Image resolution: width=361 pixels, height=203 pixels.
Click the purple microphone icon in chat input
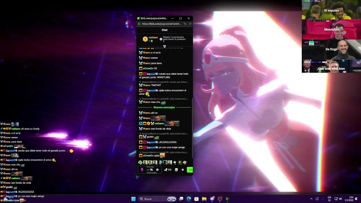coord(142,170)
